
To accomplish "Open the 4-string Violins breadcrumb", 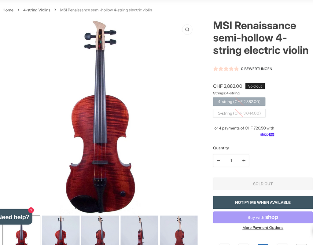I will coord(37,10).
